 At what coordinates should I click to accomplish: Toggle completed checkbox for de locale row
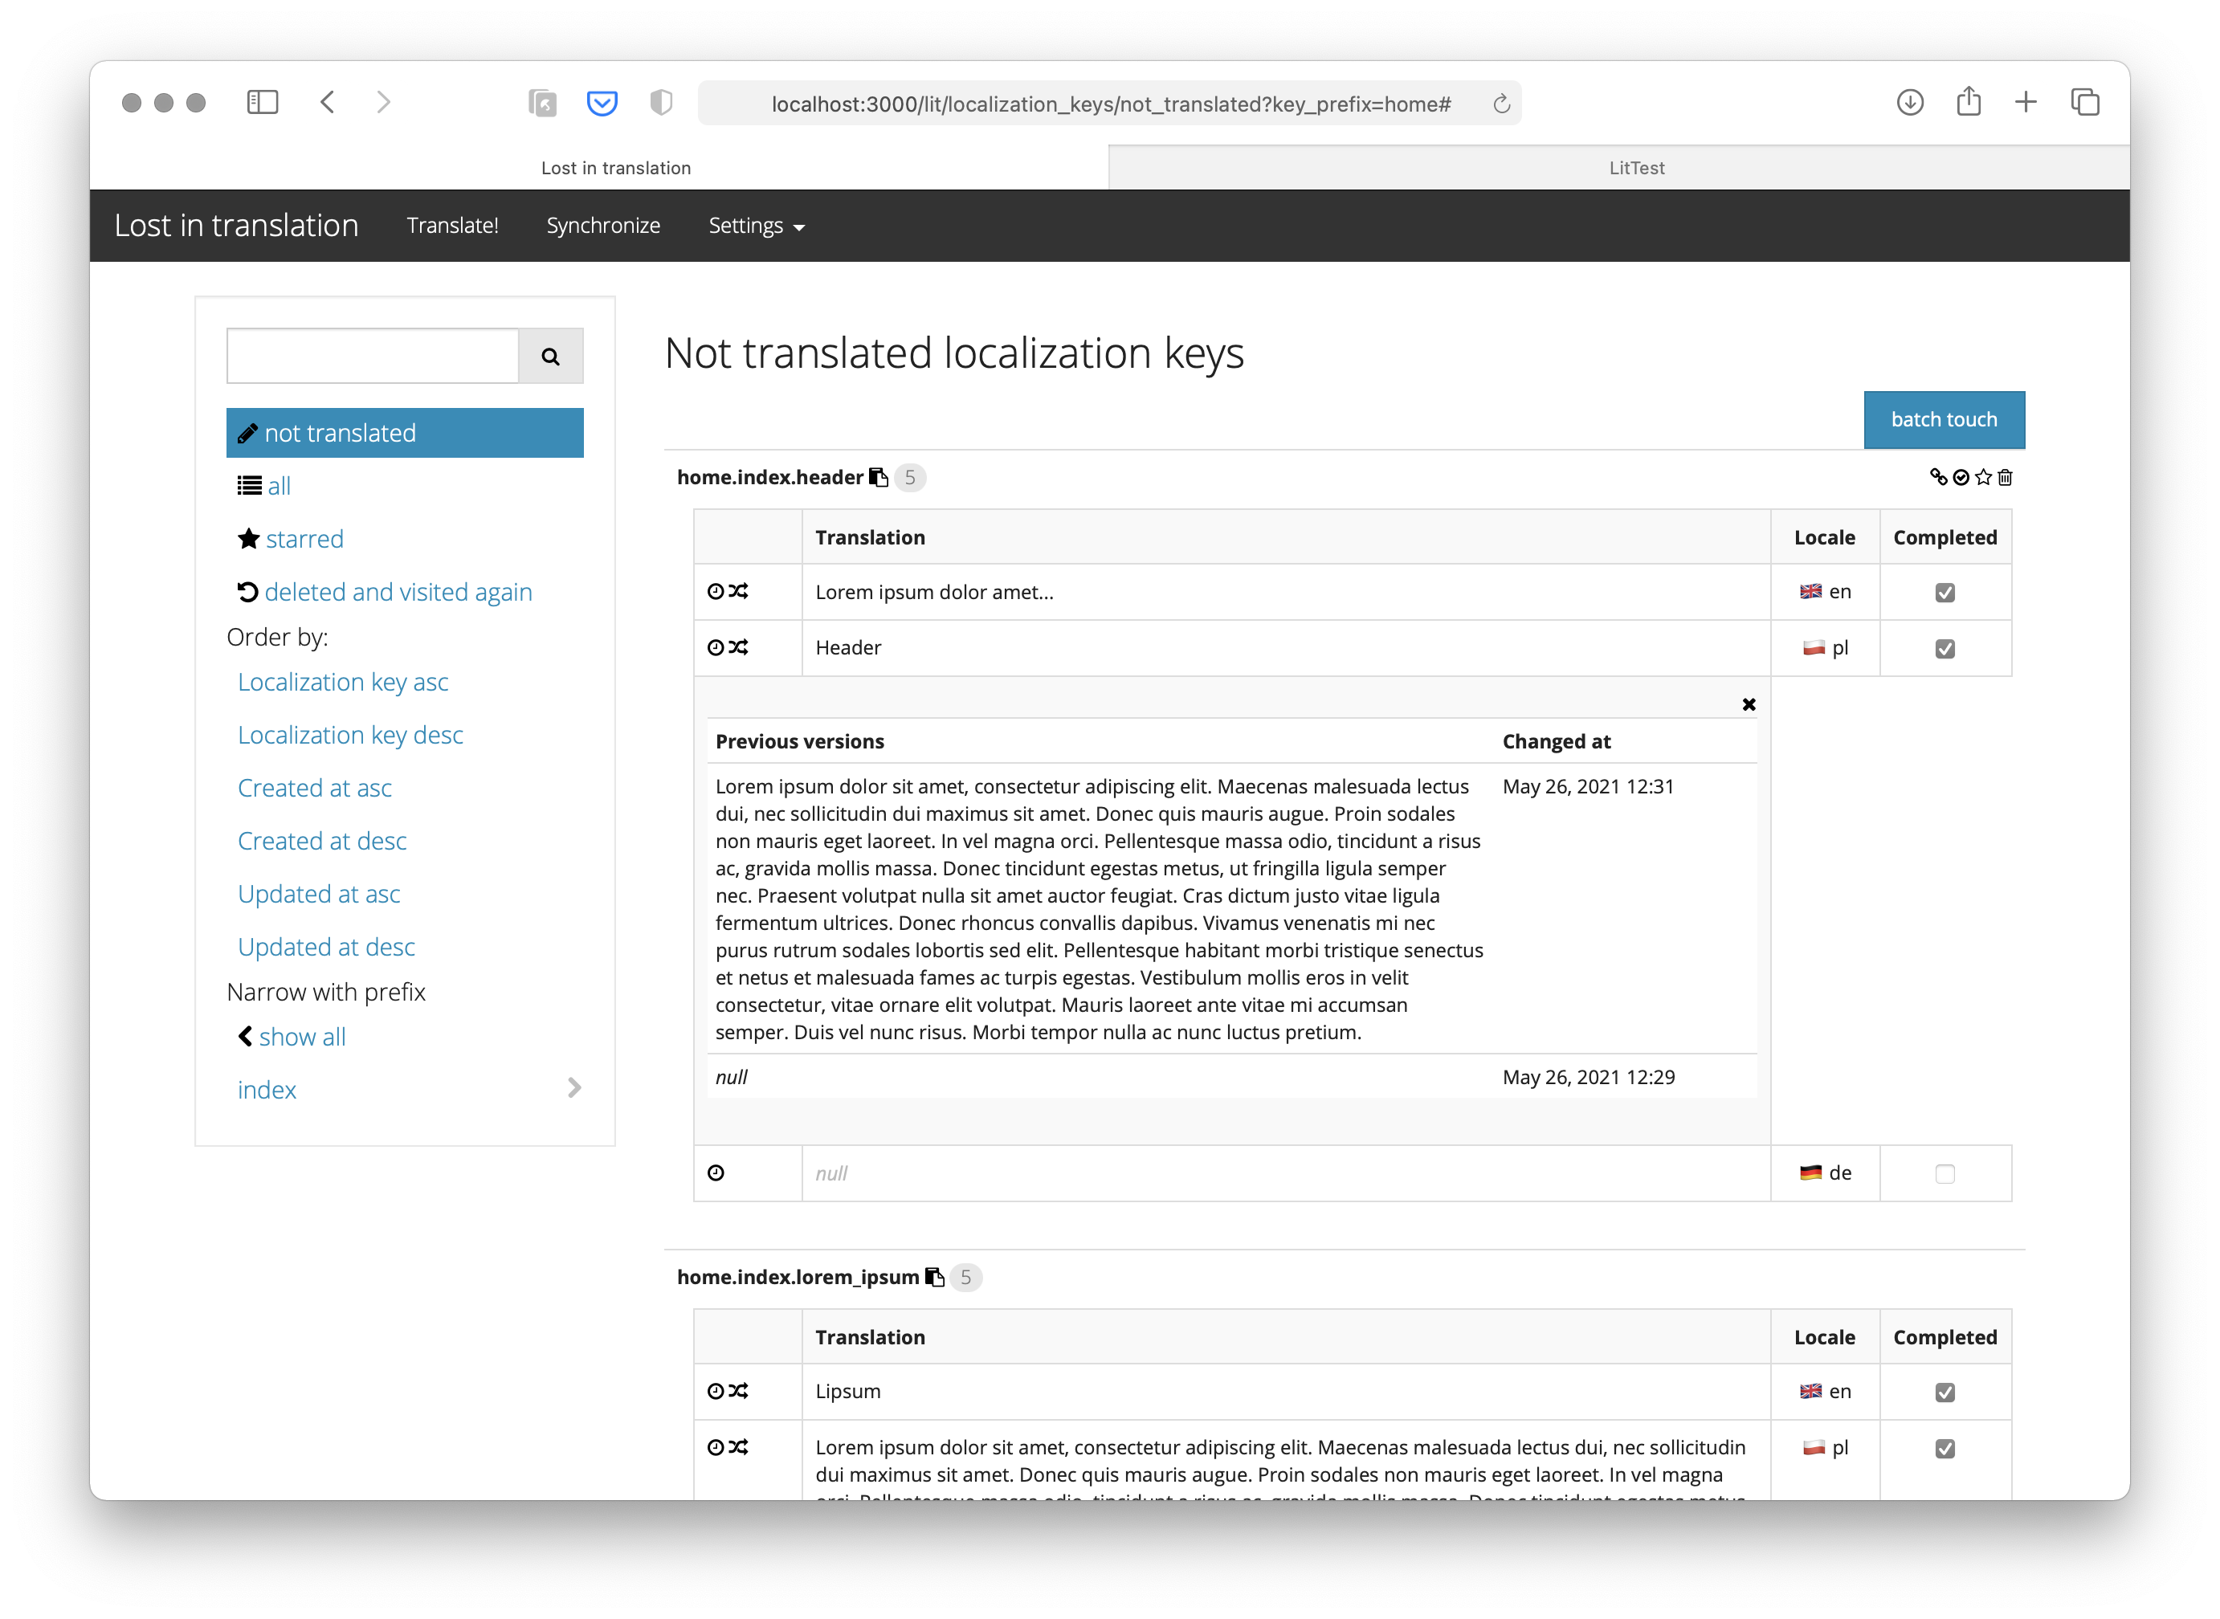pyautogui.click(x=1945, y=1172)
